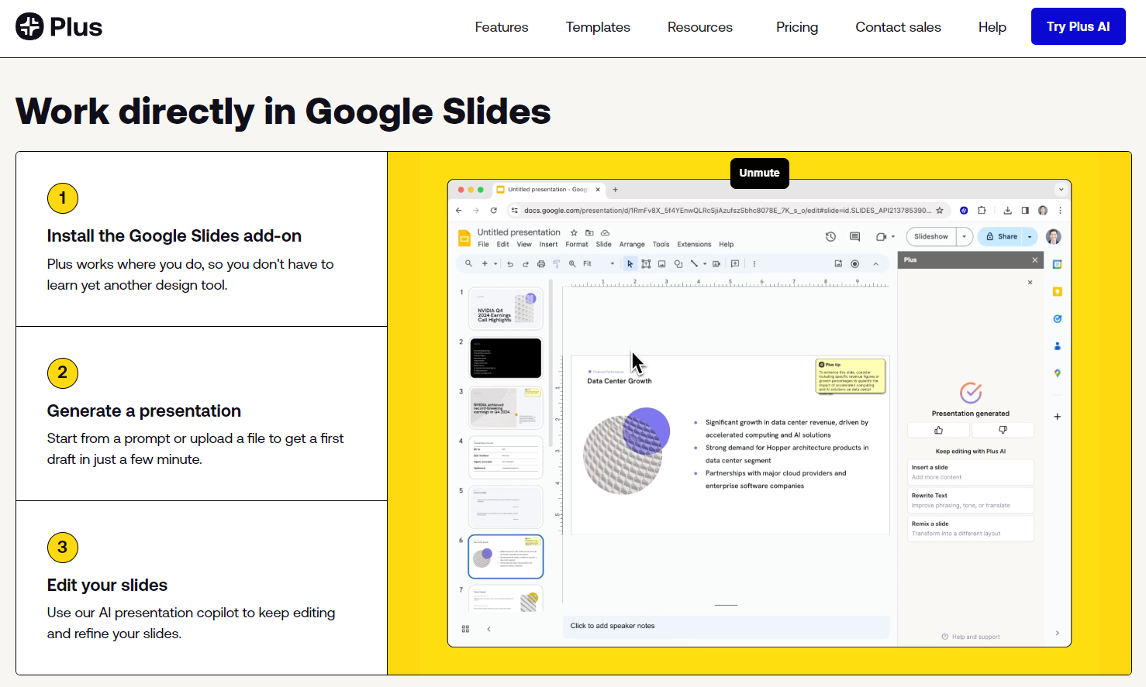Open the Chrome extensions puzzle icon
Image resolution: width=1146 pixels, height=687 pixels.
click(982, 211)
